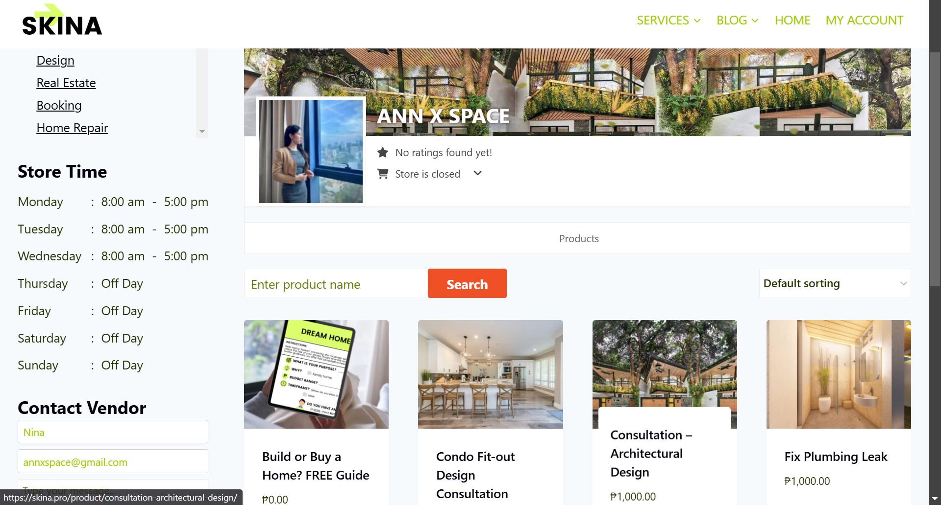Click the vendor profile photo
Viewport: 941px width, 505px height.
point(311,151)
